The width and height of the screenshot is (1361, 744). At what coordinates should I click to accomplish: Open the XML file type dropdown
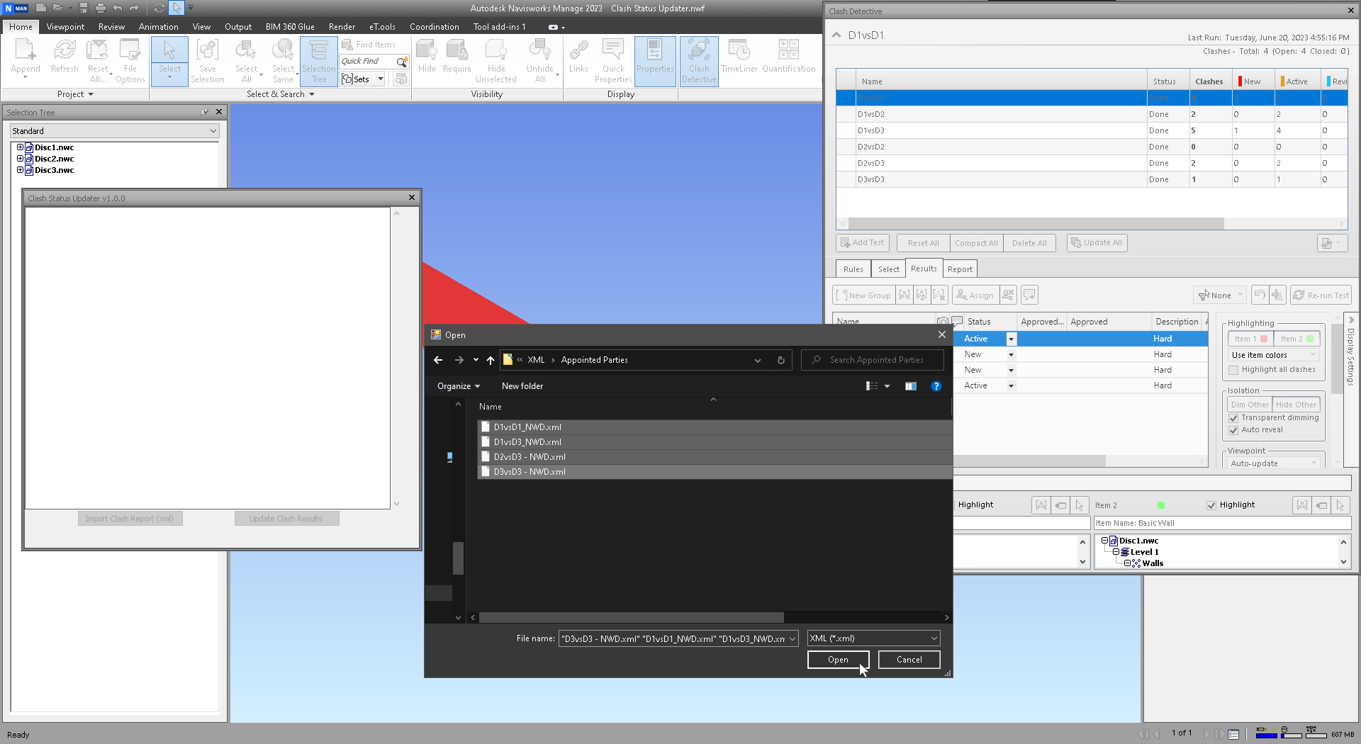coord(873,638)
